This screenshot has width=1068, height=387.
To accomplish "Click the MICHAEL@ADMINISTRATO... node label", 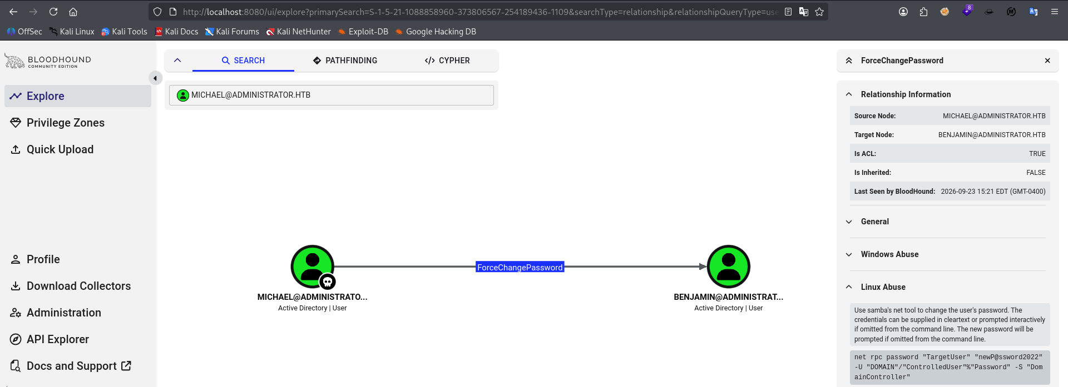I will click(x=313, y=297).
